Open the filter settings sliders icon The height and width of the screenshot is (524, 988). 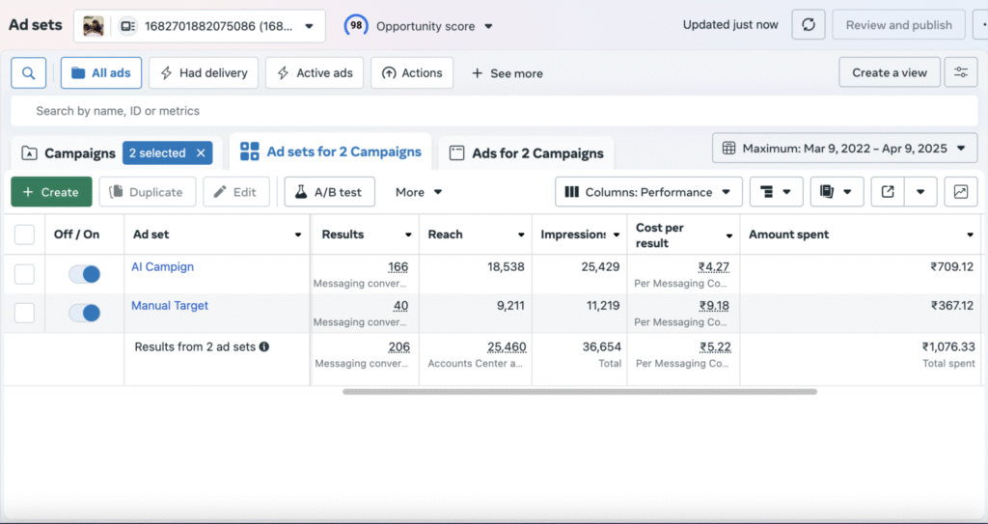[x=960, y=73]
